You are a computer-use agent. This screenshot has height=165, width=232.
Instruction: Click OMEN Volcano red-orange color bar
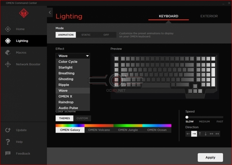click(x=99, y=126)
